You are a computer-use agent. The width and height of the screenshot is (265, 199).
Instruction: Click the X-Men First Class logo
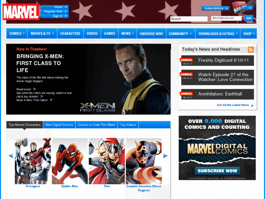tap(98, 107)
